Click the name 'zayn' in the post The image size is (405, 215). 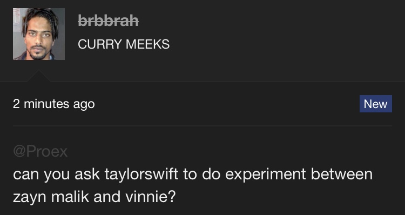pyautogui.click(x=30, y=197)
